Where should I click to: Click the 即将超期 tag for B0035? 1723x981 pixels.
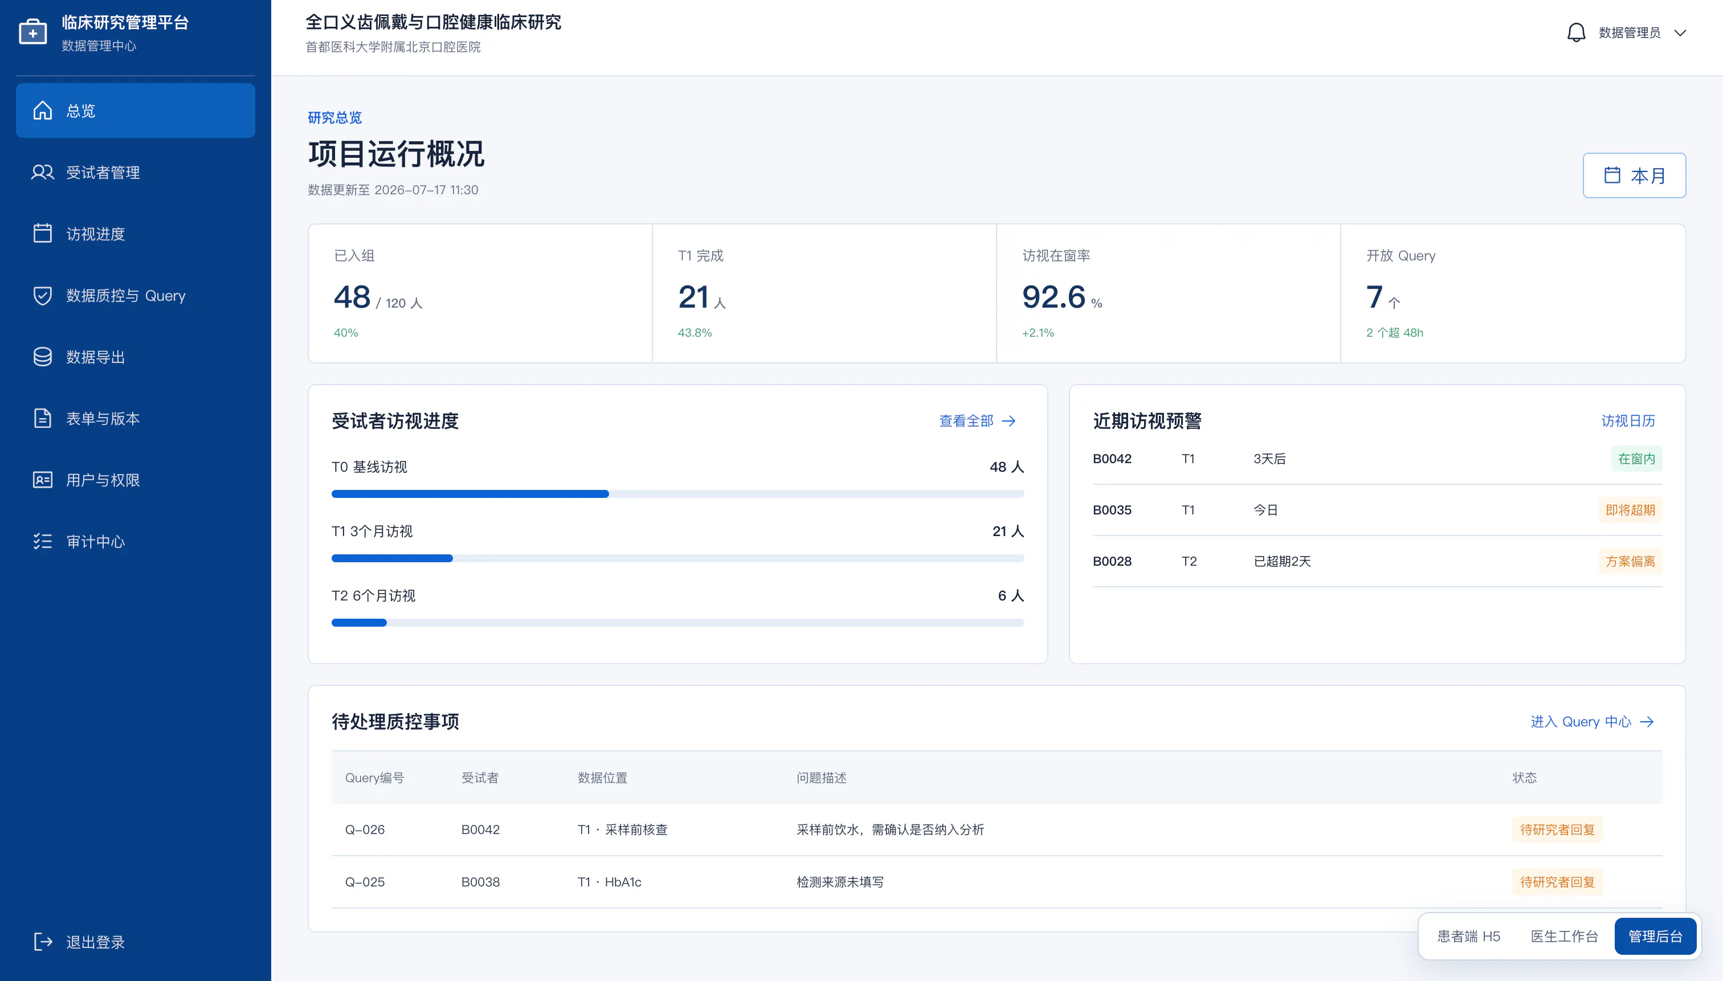(1630, 510)
